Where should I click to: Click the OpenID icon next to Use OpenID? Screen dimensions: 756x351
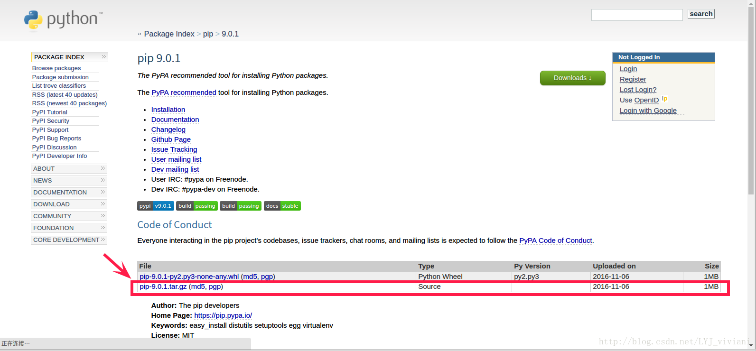pyautogui.click(x=664, y=99)
